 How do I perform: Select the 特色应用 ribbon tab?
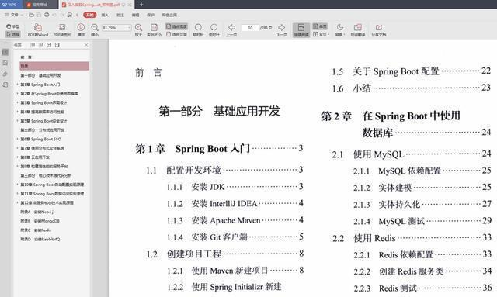[x=169, y=15]
